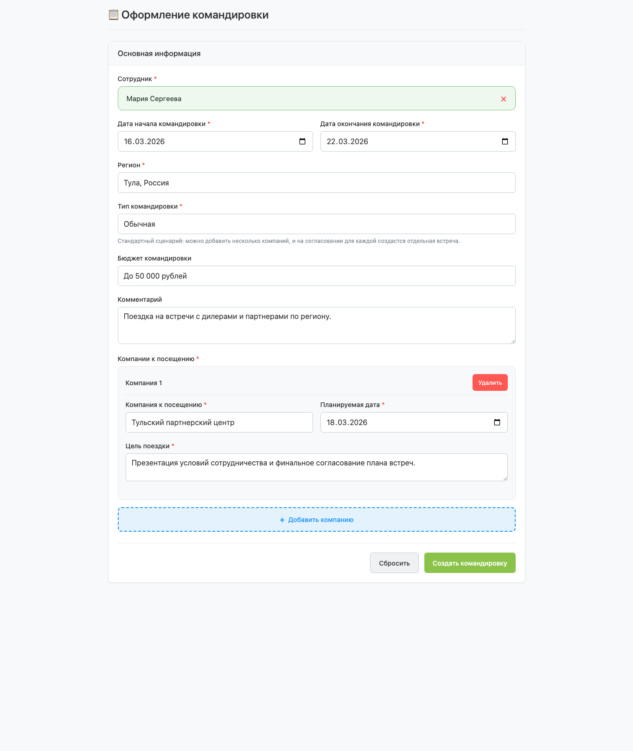Clear selected employee Мария Сергеева
Image resolution: width=633 pixels, height=751 pixels.
pyautogui.click(x=503, y=99)
